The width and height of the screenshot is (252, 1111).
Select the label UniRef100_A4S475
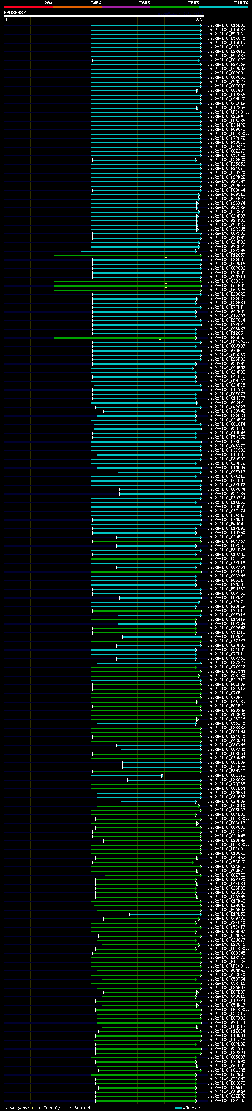[x=226, y=402]
